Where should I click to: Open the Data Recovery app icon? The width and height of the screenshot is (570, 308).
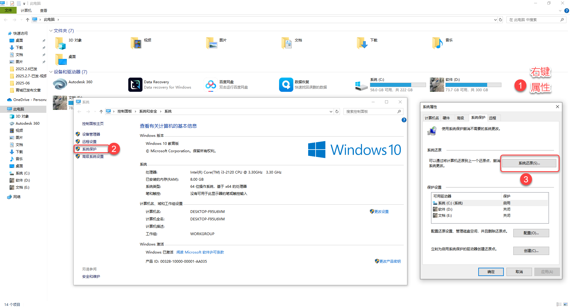click(x=135, y=85)
